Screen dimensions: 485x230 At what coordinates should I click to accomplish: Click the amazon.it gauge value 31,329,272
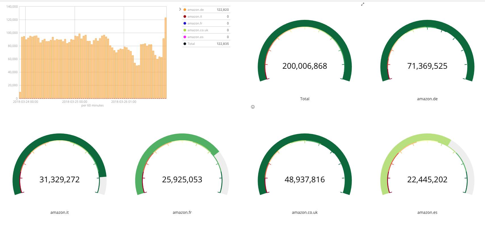[60, 179]
